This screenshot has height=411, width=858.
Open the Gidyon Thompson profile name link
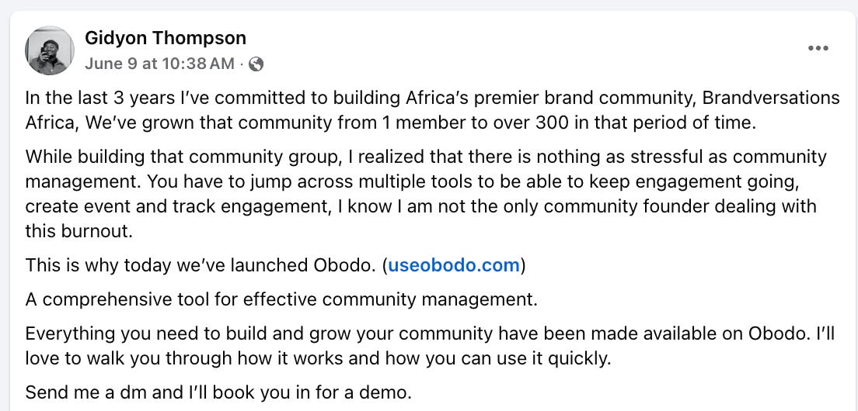(166, 38)
